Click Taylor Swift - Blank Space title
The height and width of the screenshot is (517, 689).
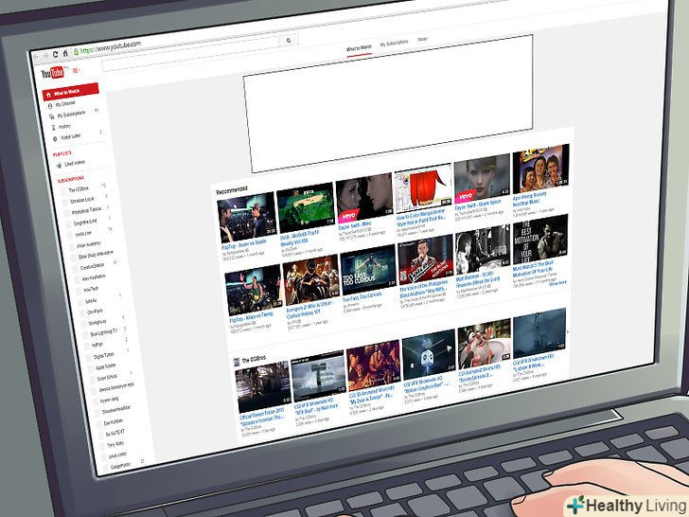(478, 204)
